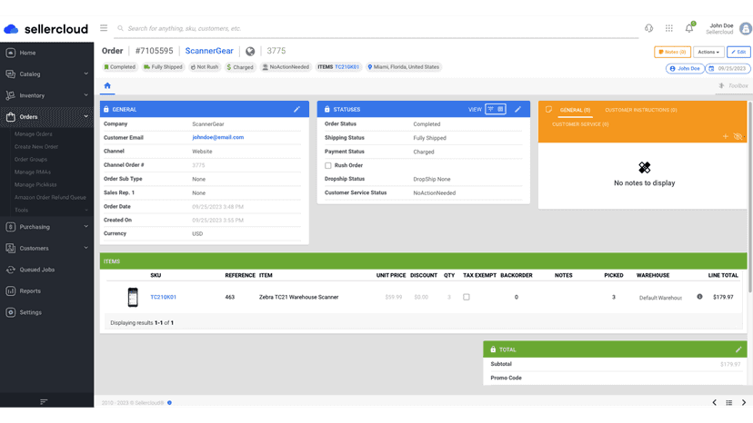The width and height of the screenshot is (753, 423).
Task: Click the info icon on the item row
Action: [699, 297]
